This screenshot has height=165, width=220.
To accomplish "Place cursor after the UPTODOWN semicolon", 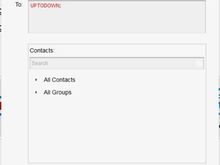I will click(62, 5).
